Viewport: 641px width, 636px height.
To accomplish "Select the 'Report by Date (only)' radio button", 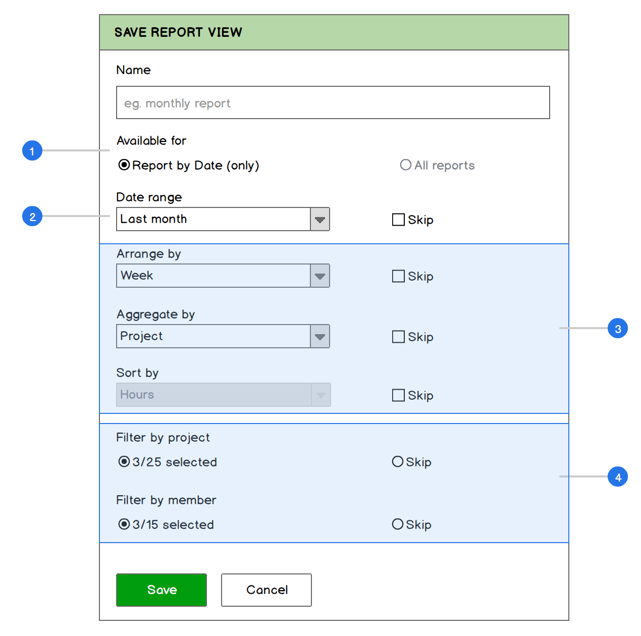I will 124,165.
